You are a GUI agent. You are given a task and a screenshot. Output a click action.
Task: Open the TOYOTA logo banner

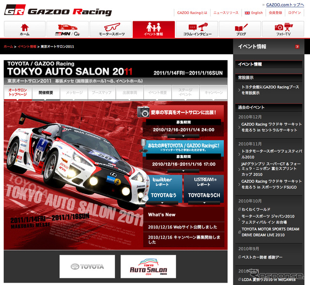click(x=87, y=267)
